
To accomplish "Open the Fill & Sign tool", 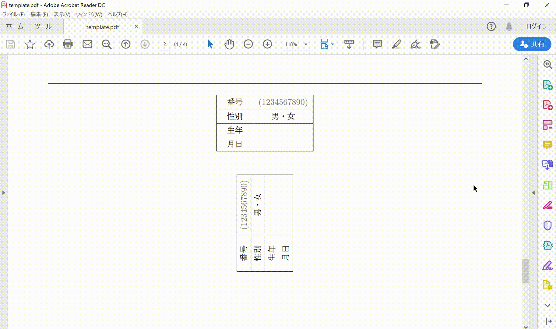I will point(416,44).
